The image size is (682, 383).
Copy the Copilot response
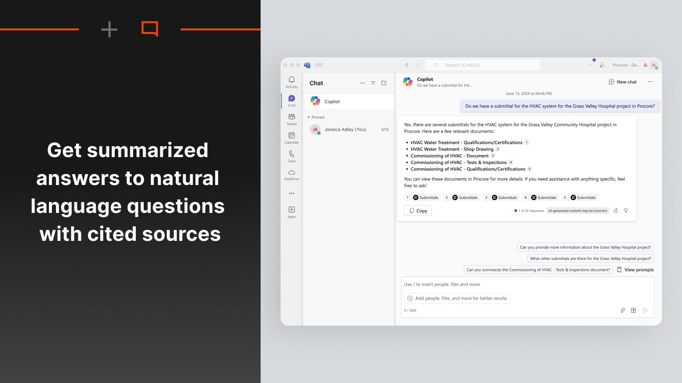418,211
